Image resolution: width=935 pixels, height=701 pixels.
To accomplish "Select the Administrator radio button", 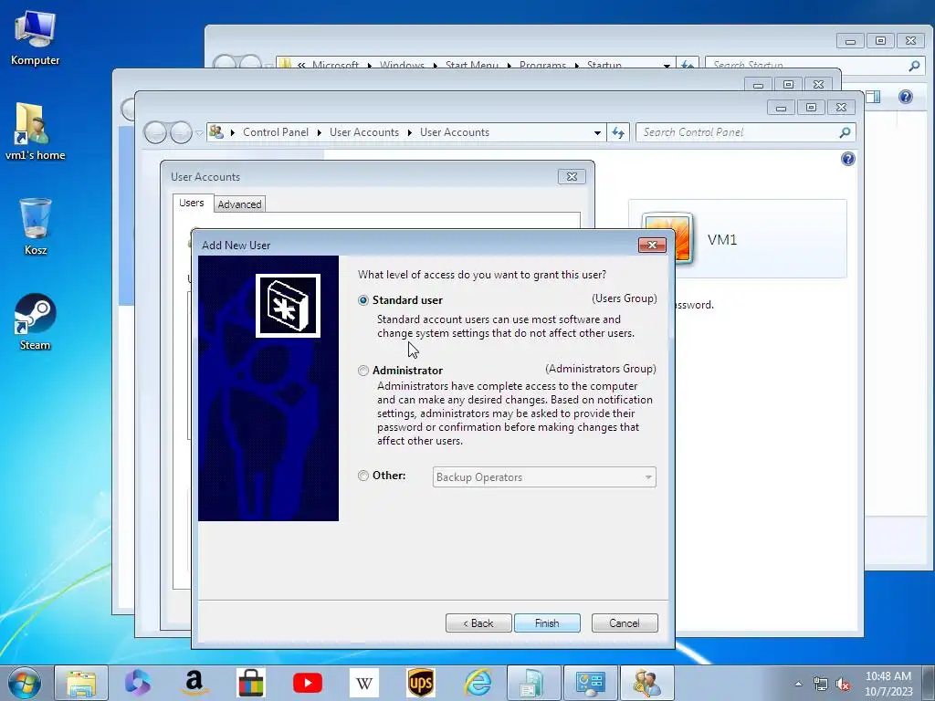I will tap(363, 371).
